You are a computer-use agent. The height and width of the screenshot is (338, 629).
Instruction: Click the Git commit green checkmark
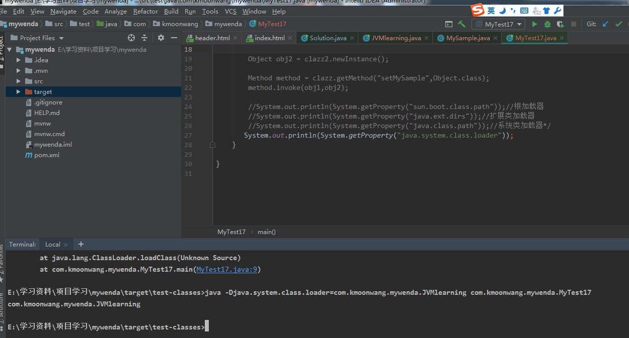618,24
